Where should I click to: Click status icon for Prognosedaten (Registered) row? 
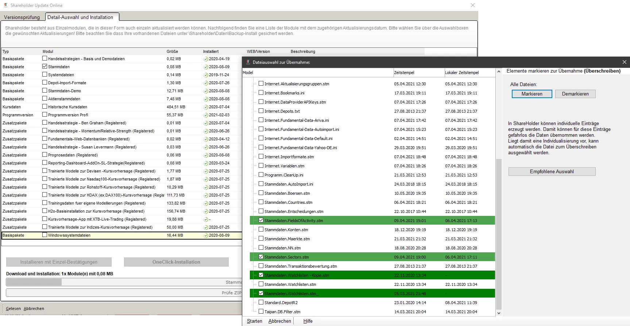click(x=206, y=155)
